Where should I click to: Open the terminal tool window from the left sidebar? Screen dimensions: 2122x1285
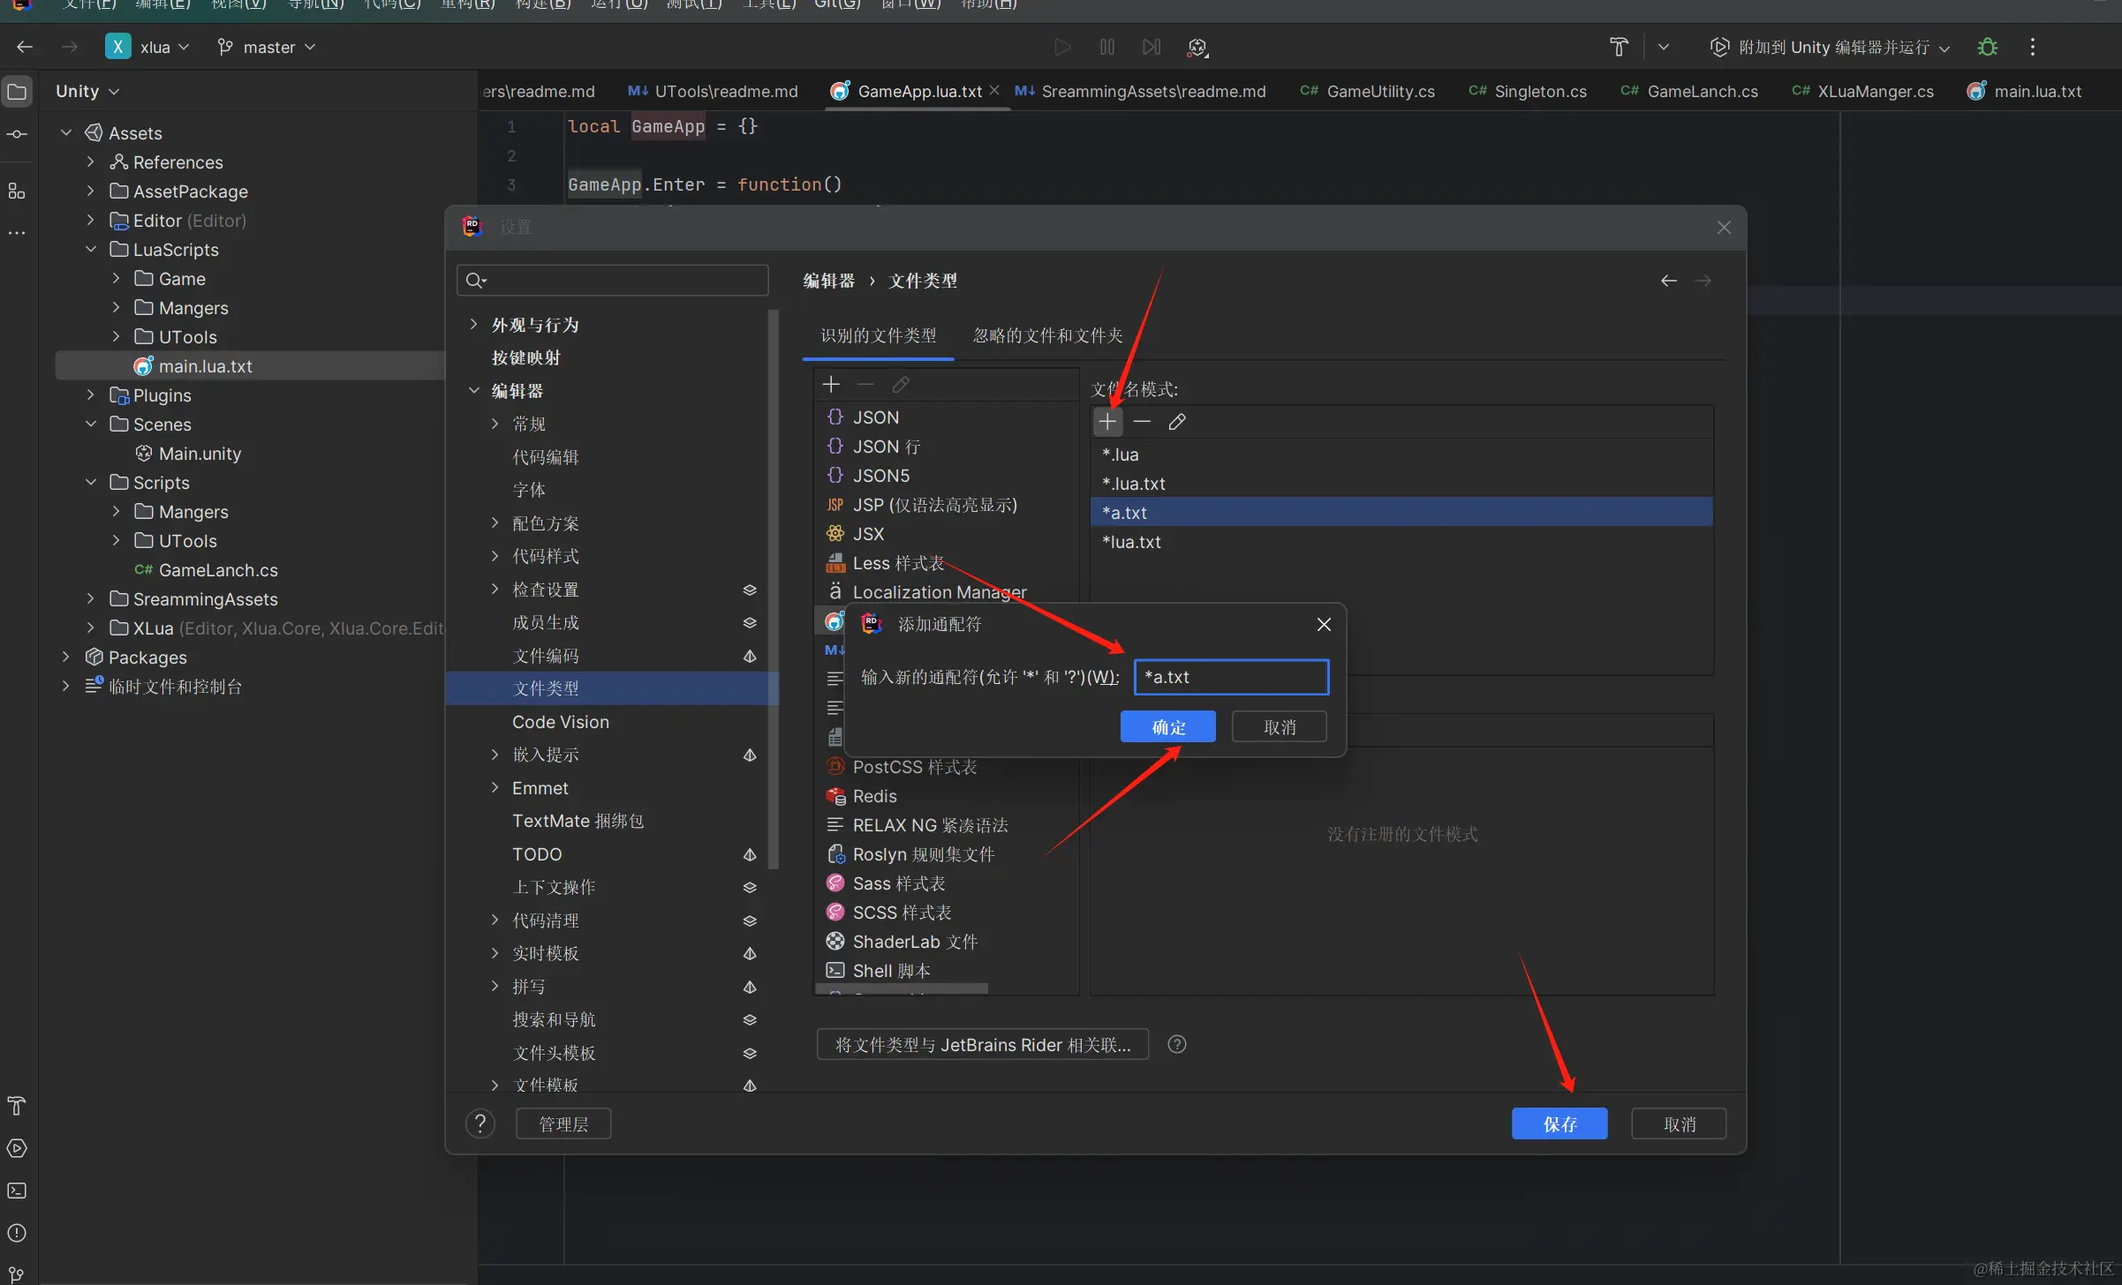point(17,1191)
